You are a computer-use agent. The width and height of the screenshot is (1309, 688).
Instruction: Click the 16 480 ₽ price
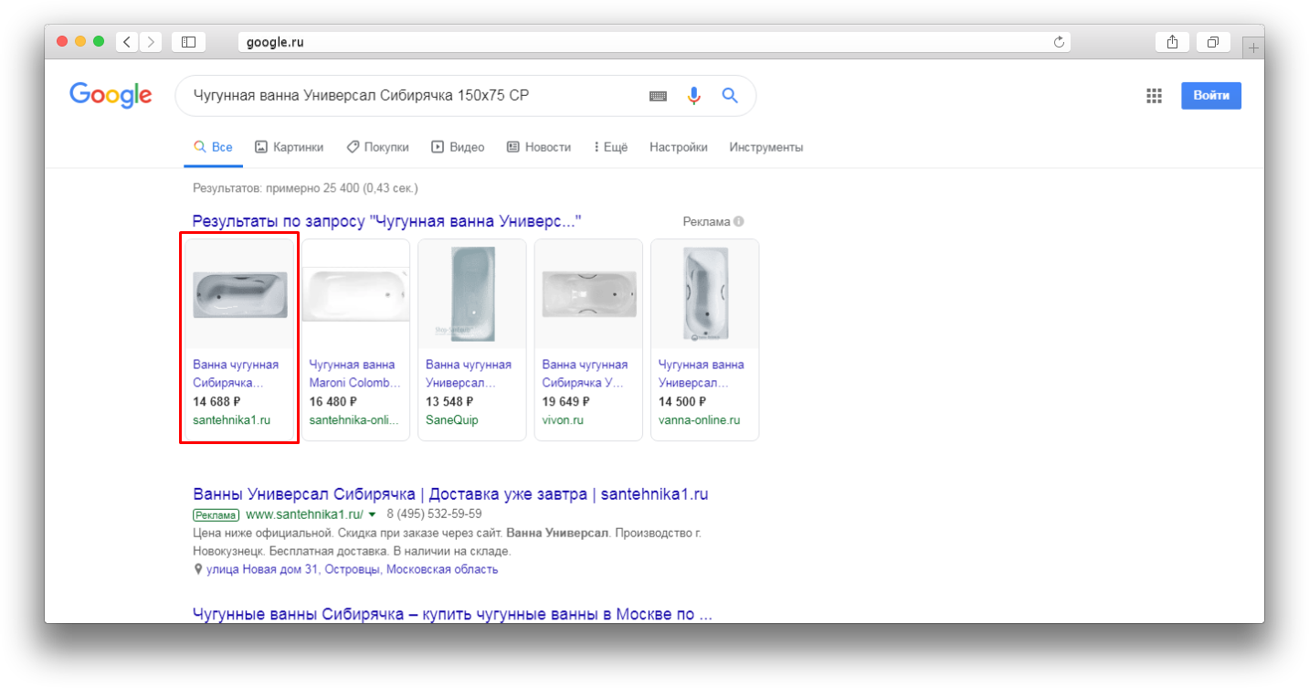[x=333, y=402]
